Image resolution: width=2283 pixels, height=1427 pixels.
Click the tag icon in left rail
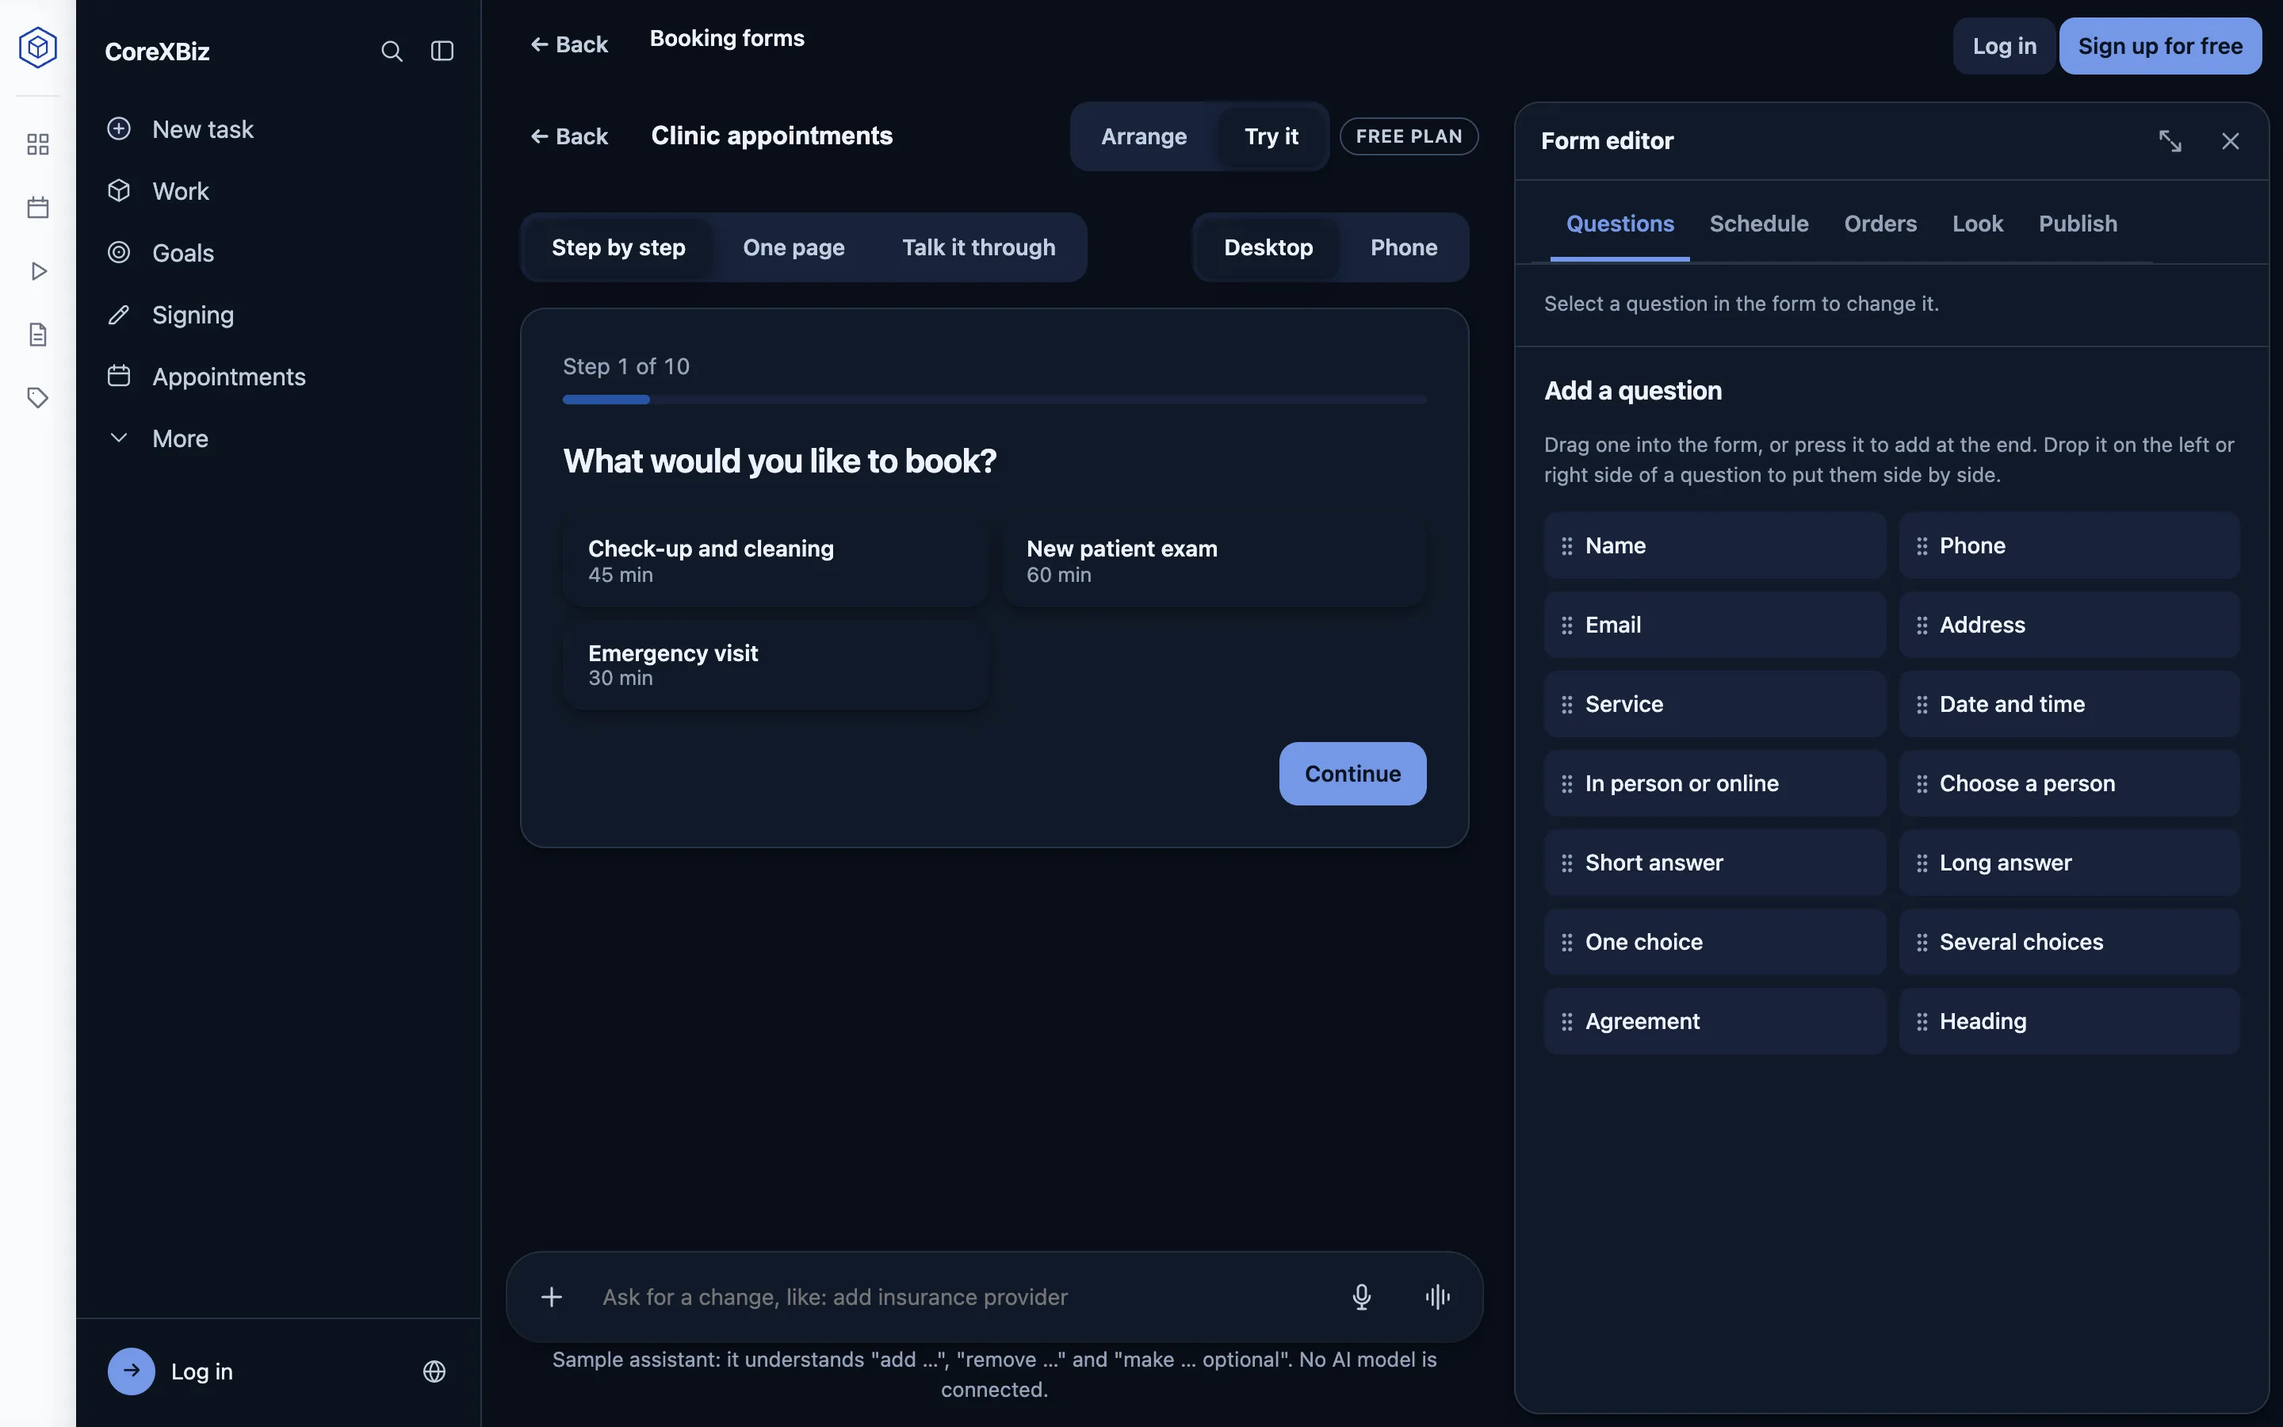click(x=38, y=397)
